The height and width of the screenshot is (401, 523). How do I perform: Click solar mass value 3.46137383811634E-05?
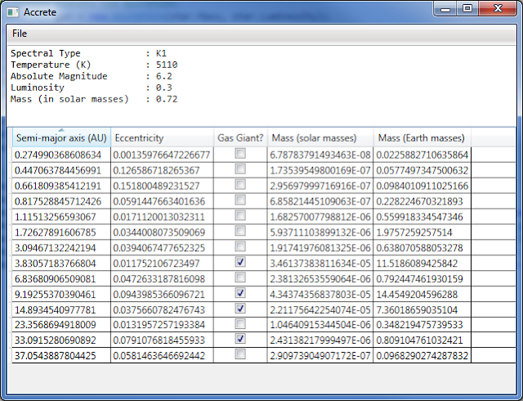[320, 264]
